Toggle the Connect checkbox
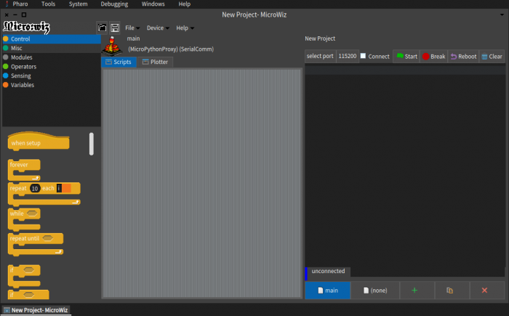 (364, 56)
